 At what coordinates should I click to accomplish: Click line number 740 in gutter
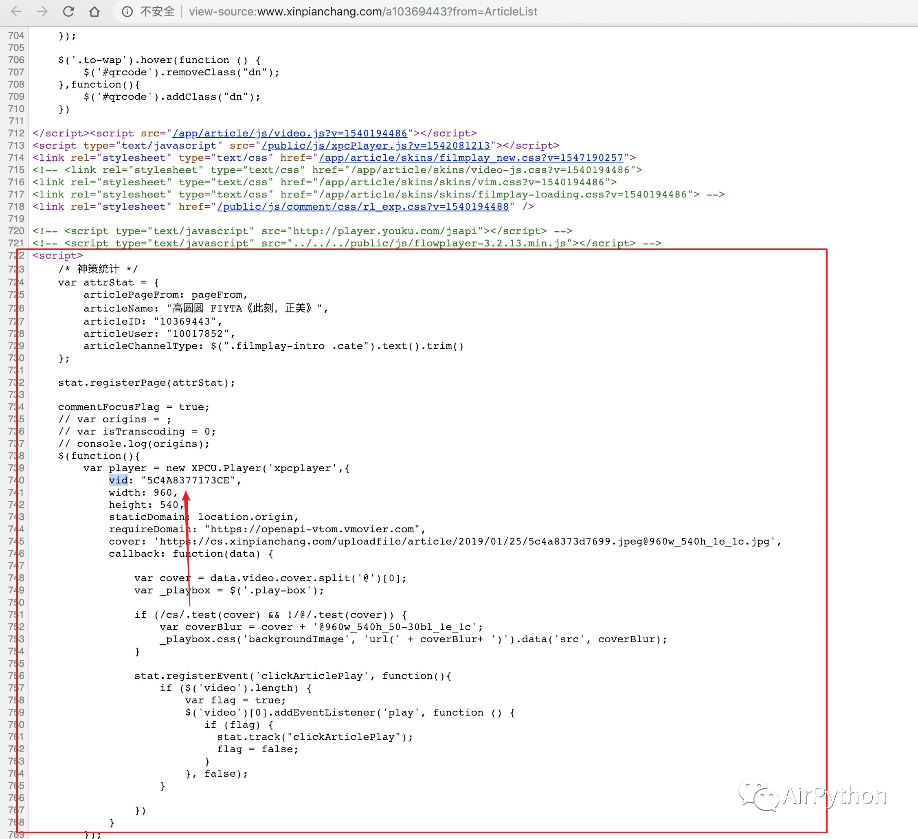click(x=16, y=481)
